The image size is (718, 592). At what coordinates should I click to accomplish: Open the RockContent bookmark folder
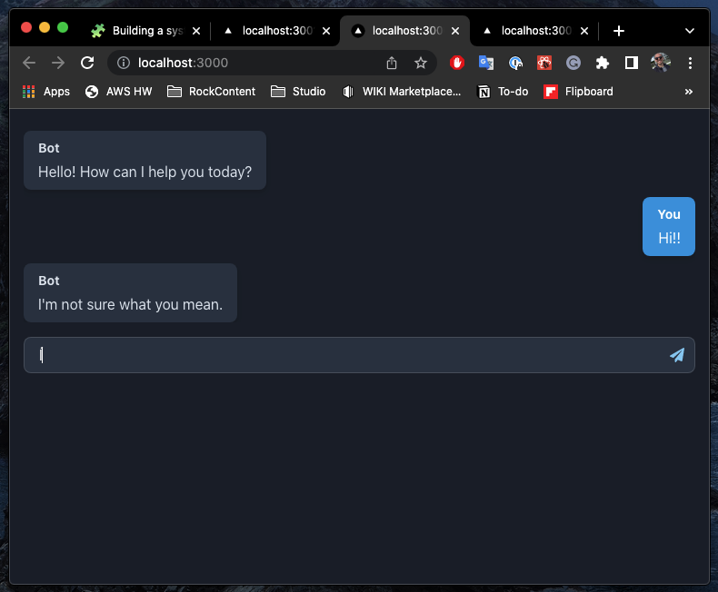coord(211,92)
